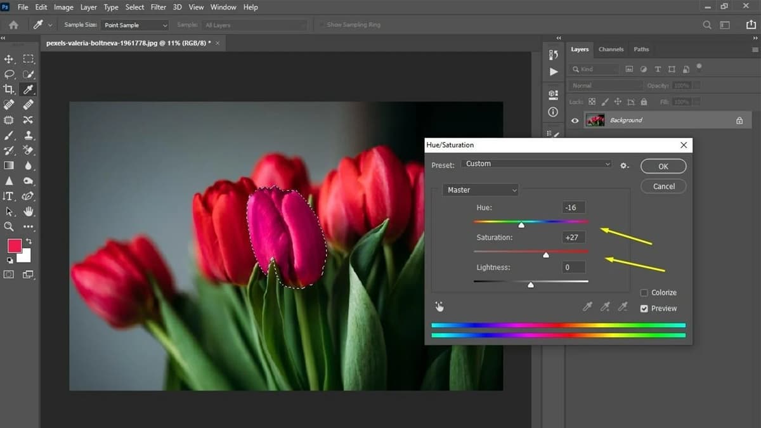Select the Hand tool in toolbar
This screenshot has width=761, height=428.
tap(29, 212)
